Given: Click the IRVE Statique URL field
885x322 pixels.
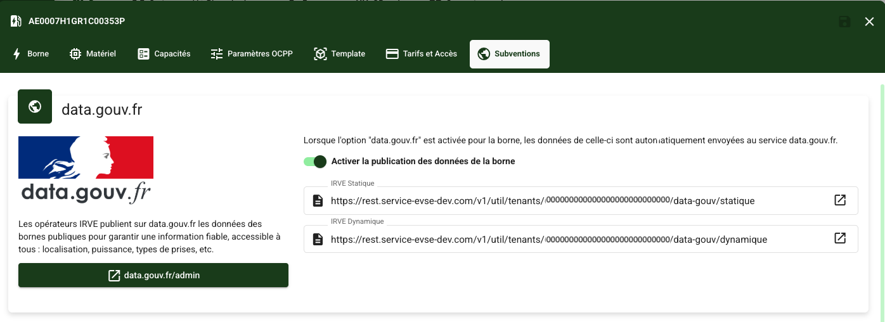Looking at the screenshot, I should click(x=581, y=200).
